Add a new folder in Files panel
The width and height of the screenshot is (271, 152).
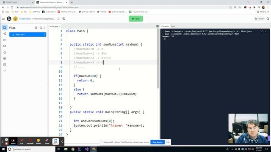pyautogui.click(x=41, y=27)
